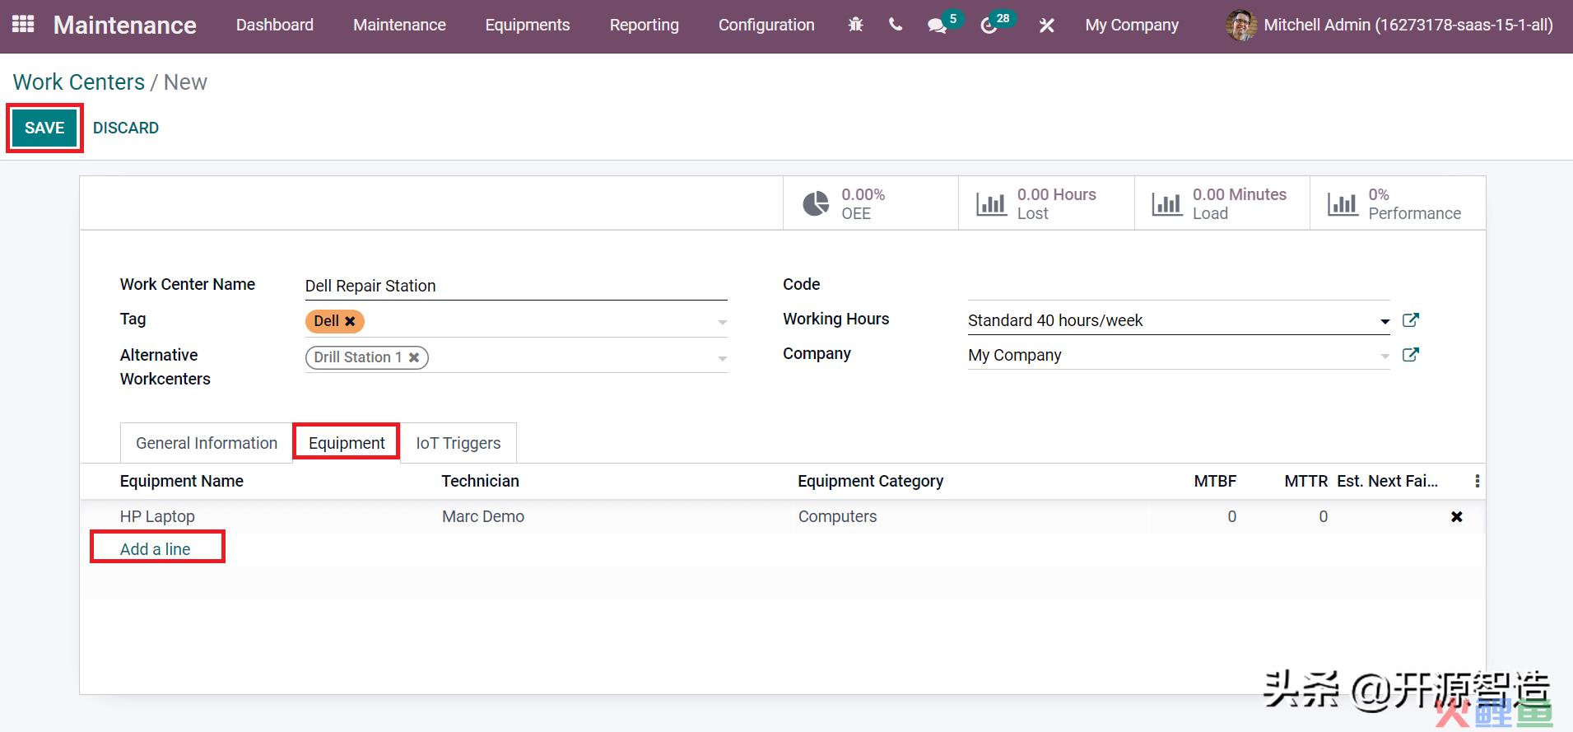Open Company external link icon
The image size is (1573, 732).
[x=1410, y=355]
